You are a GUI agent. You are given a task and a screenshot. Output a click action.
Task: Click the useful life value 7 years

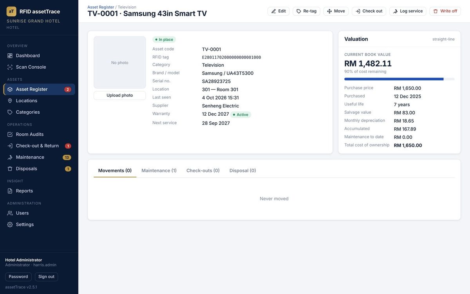click(x=402, y=105)
